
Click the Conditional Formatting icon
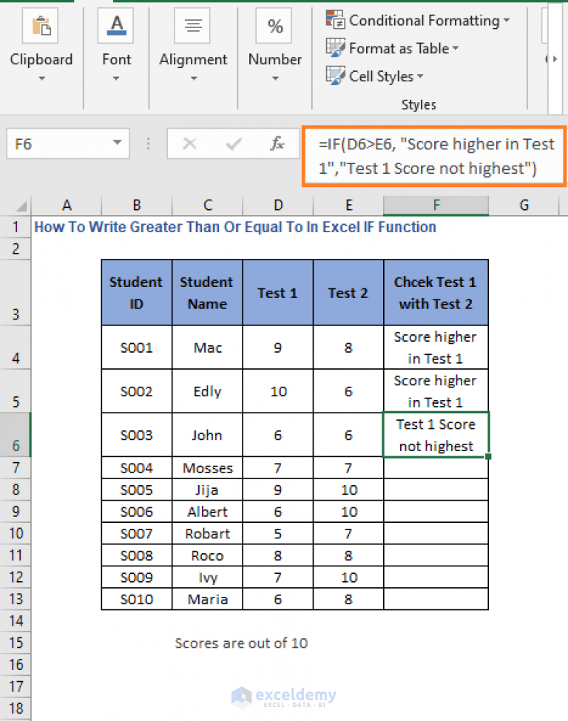[x=335, y=20]
